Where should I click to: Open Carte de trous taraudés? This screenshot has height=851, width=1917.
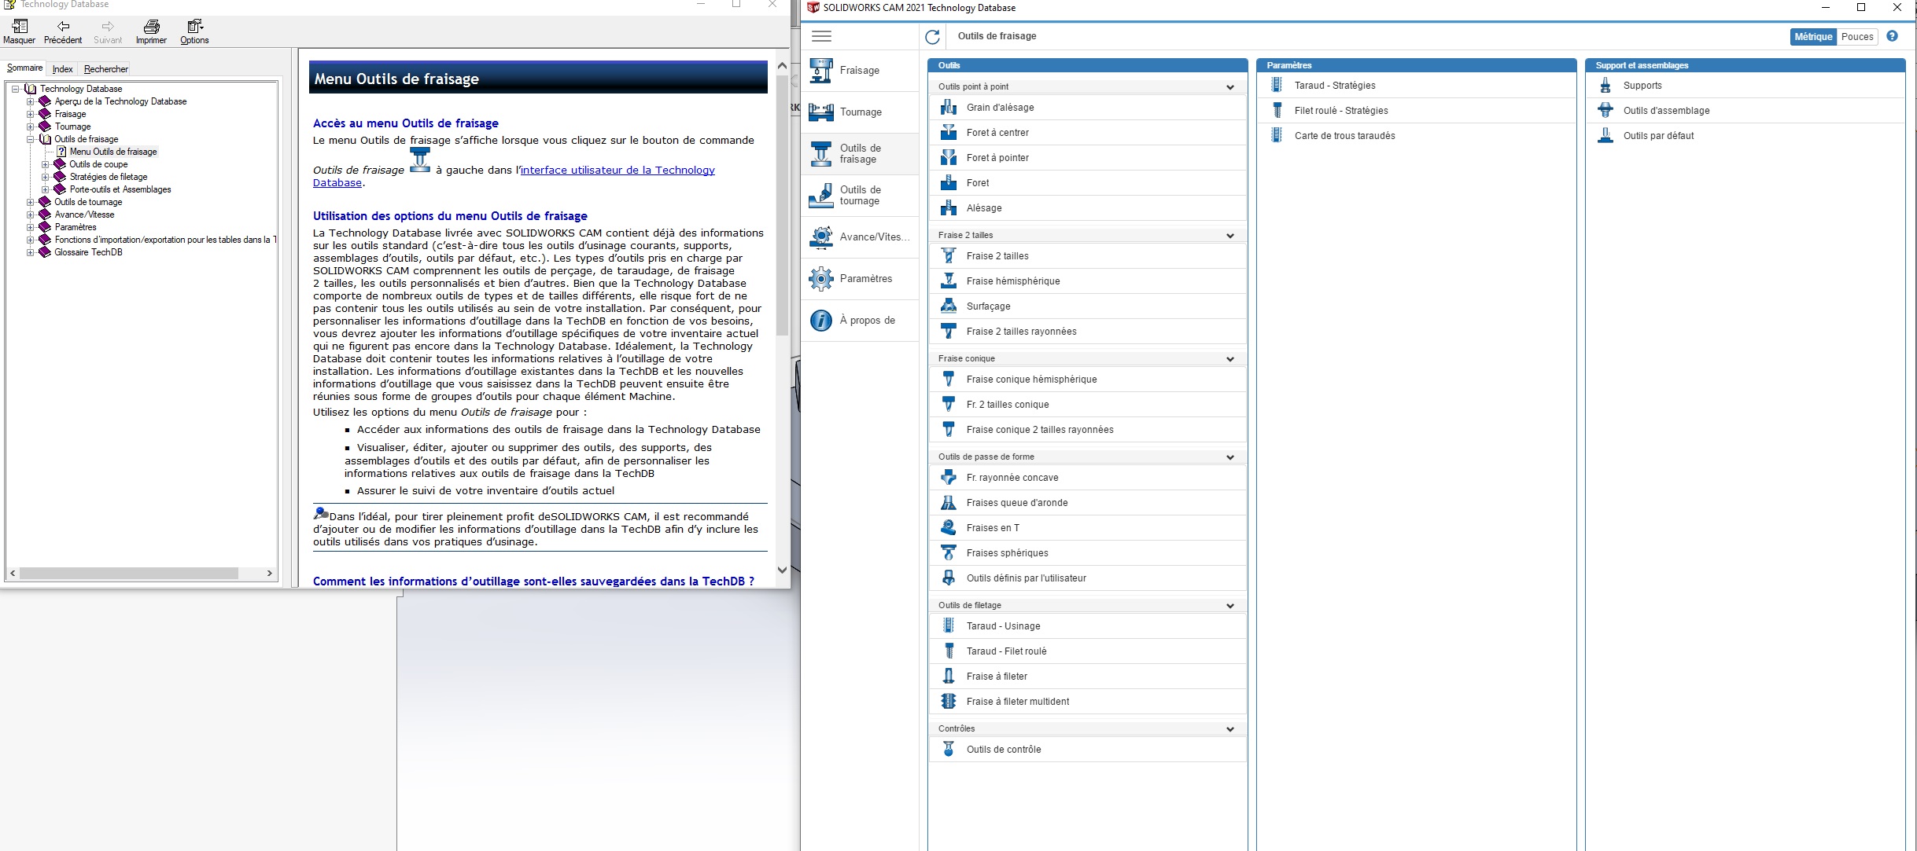[x=1417, y=136]
